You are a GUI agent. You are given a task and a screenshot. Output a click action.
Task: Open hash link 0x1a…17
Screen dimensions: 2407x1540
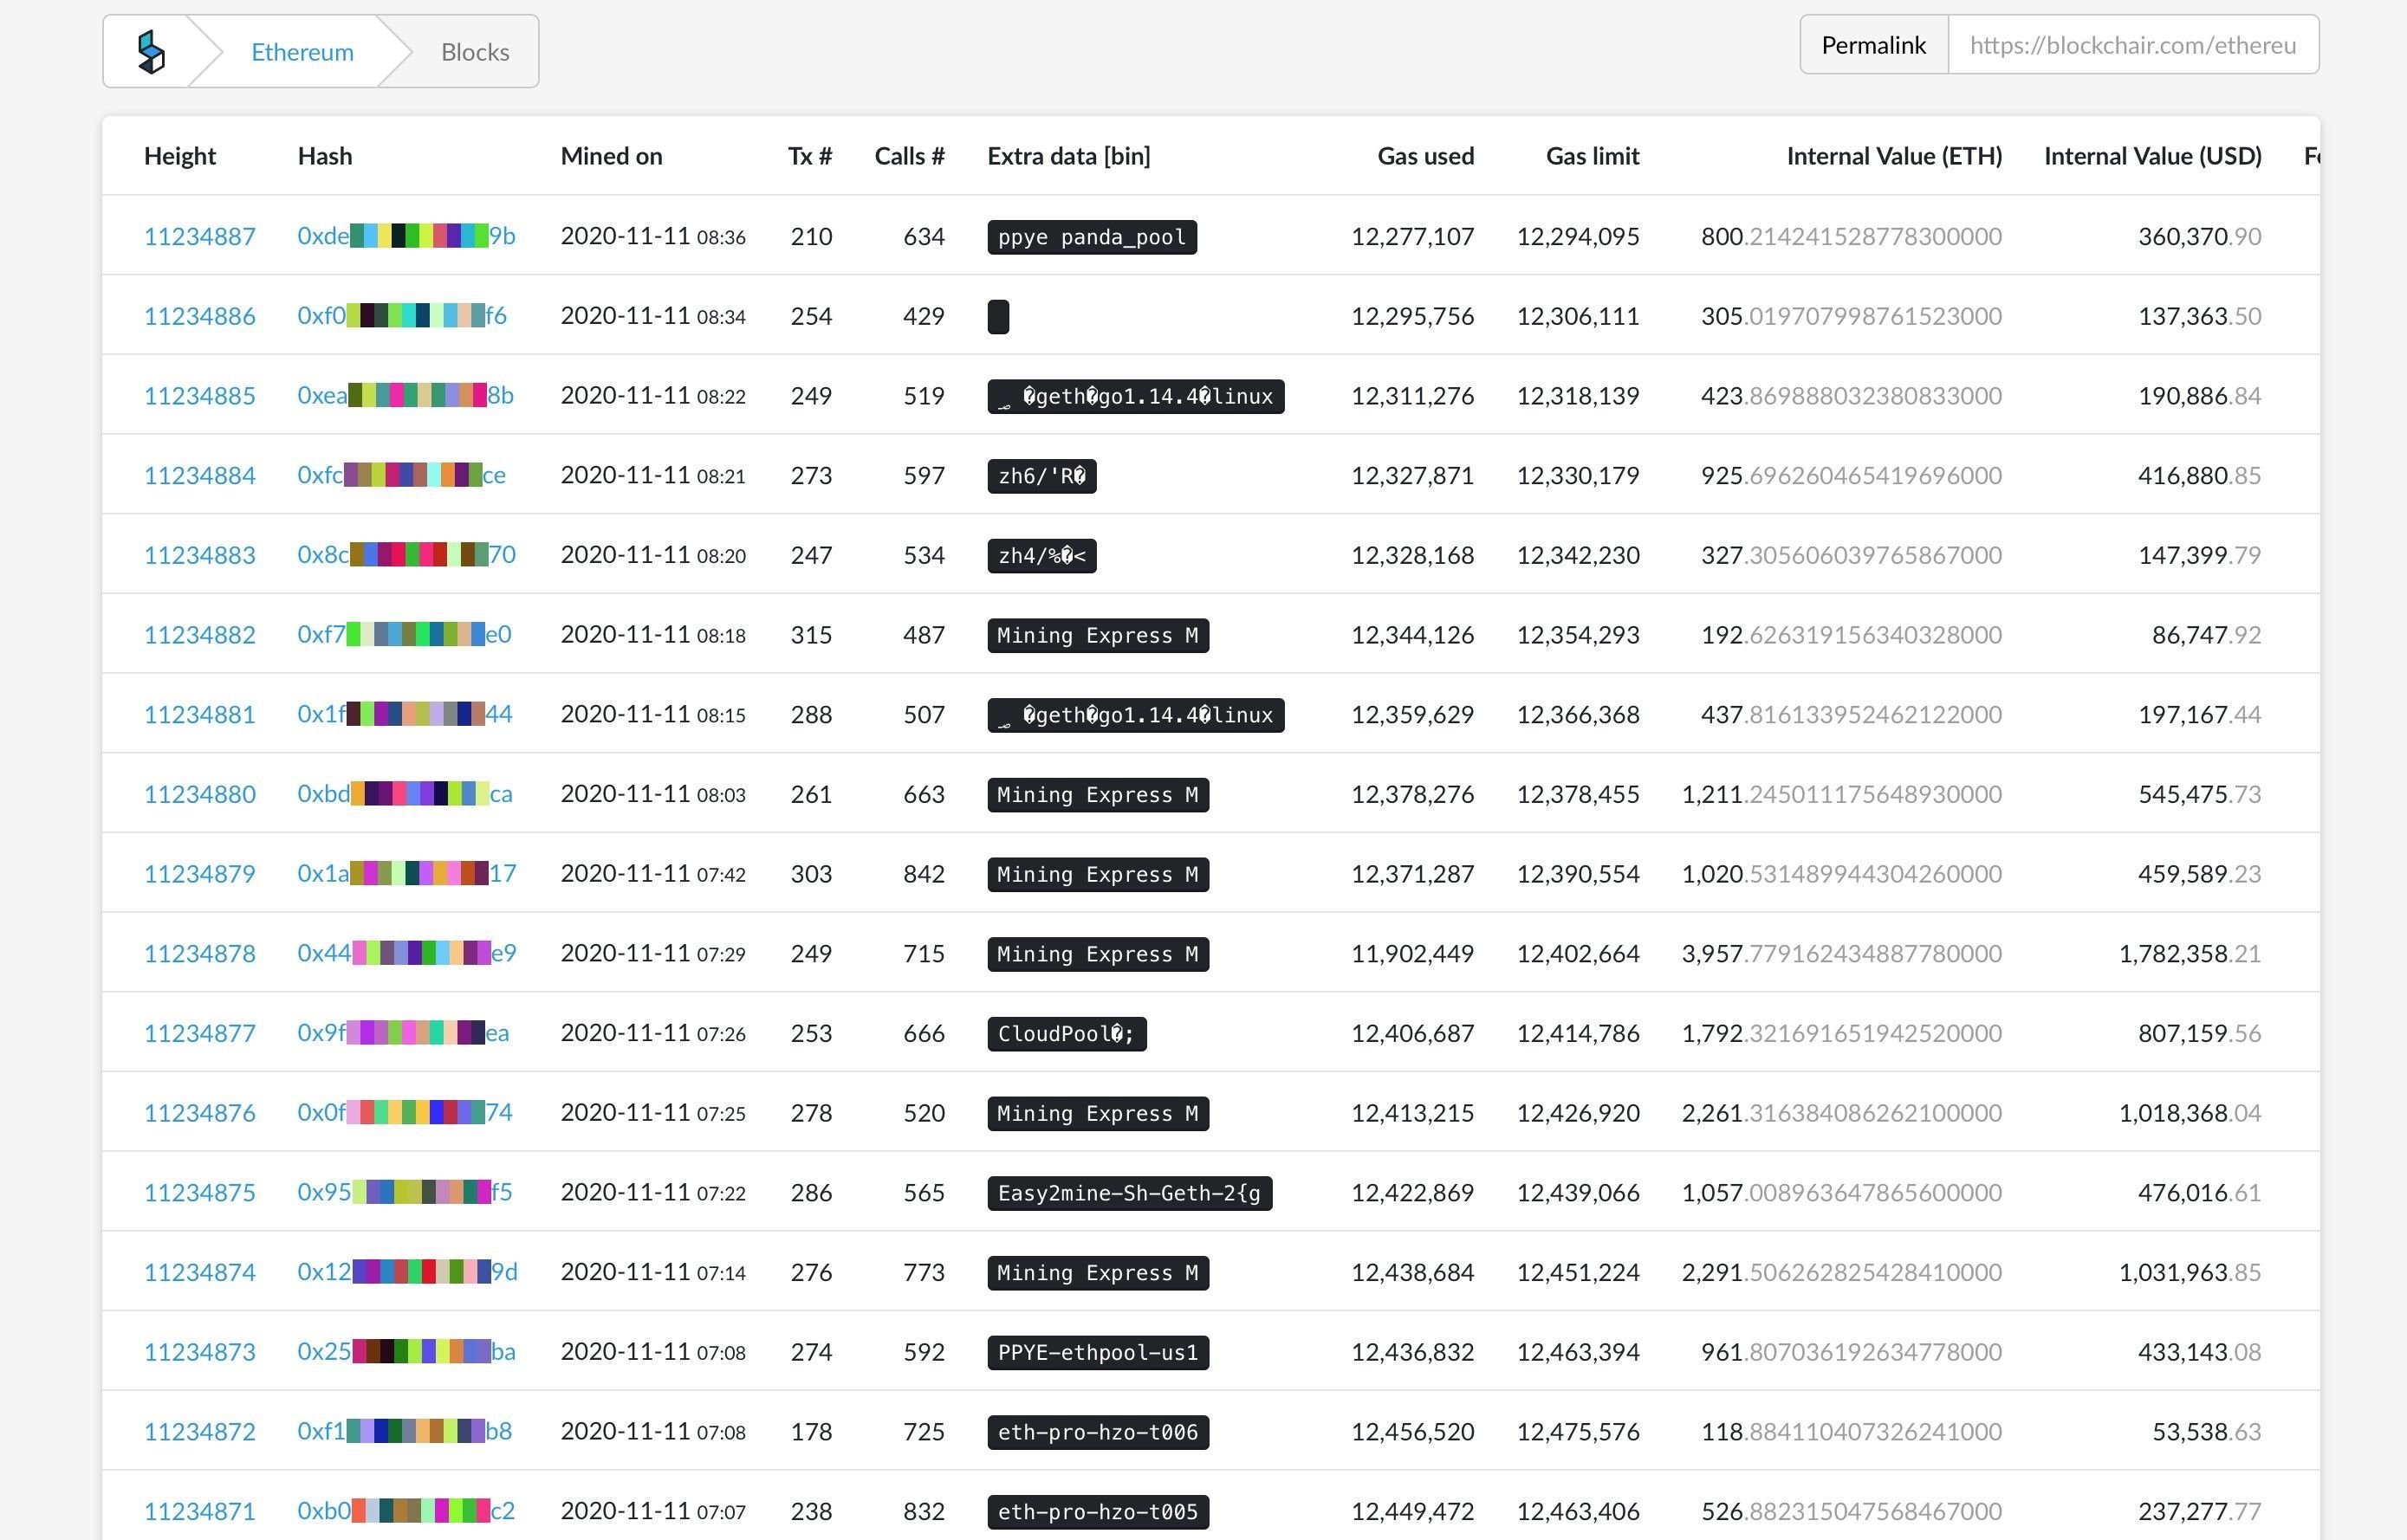pos(406,873)
